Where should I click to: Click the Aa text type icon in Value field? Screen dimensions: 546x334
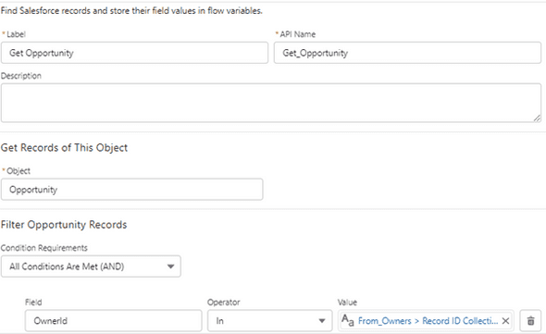pos(348,320)
